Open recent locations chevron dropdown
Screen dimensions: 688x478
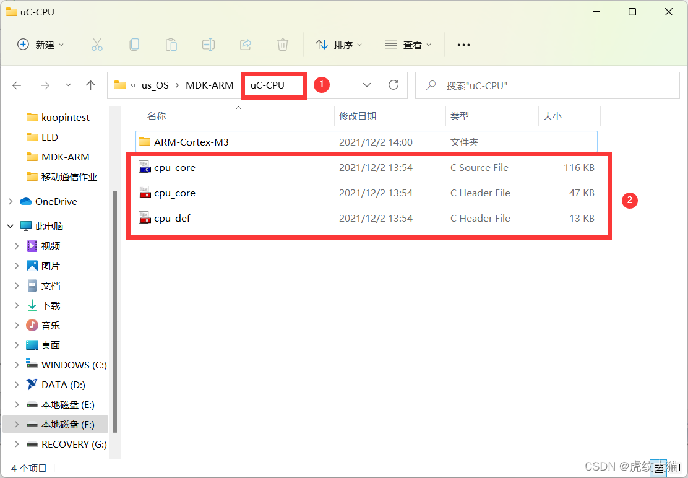pyautogui.click(x=68, y=85)
